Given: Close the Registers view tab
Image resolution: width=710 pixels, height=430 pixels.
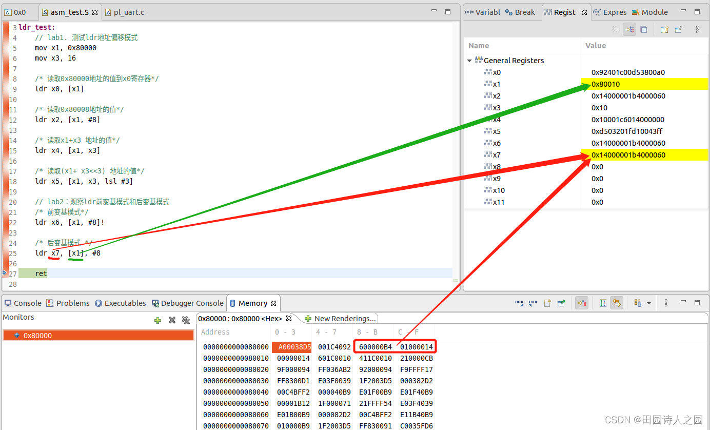Looking at the screenshot, I should [584, 12].
